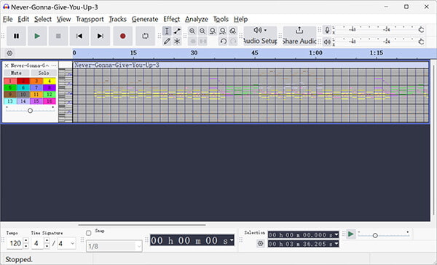This screenshot has height=265, width=437.
Task: Click the Redo arrow icon
Action: [x=233, y=41]
